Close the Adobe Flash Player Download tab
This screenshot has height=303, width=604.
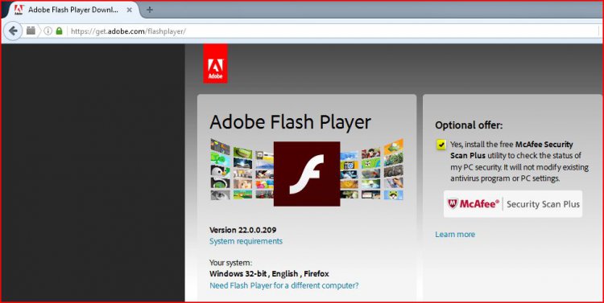point(130,10)
